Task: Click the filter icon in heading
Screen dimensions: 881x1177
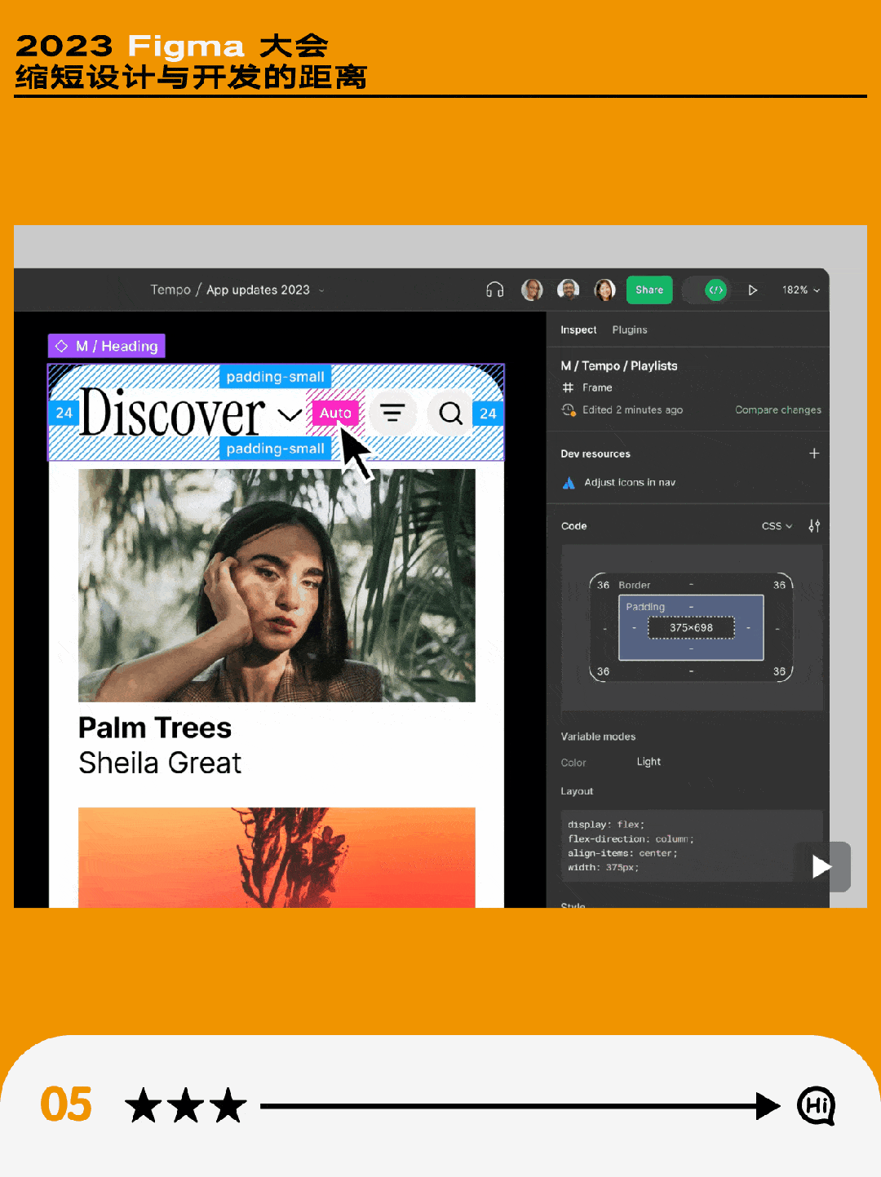Action: (392, 414)
